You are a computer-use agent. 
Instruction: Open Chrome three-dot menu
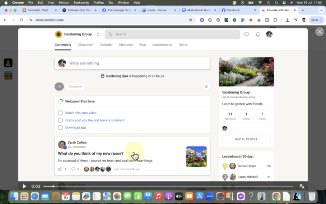[321, 20]
